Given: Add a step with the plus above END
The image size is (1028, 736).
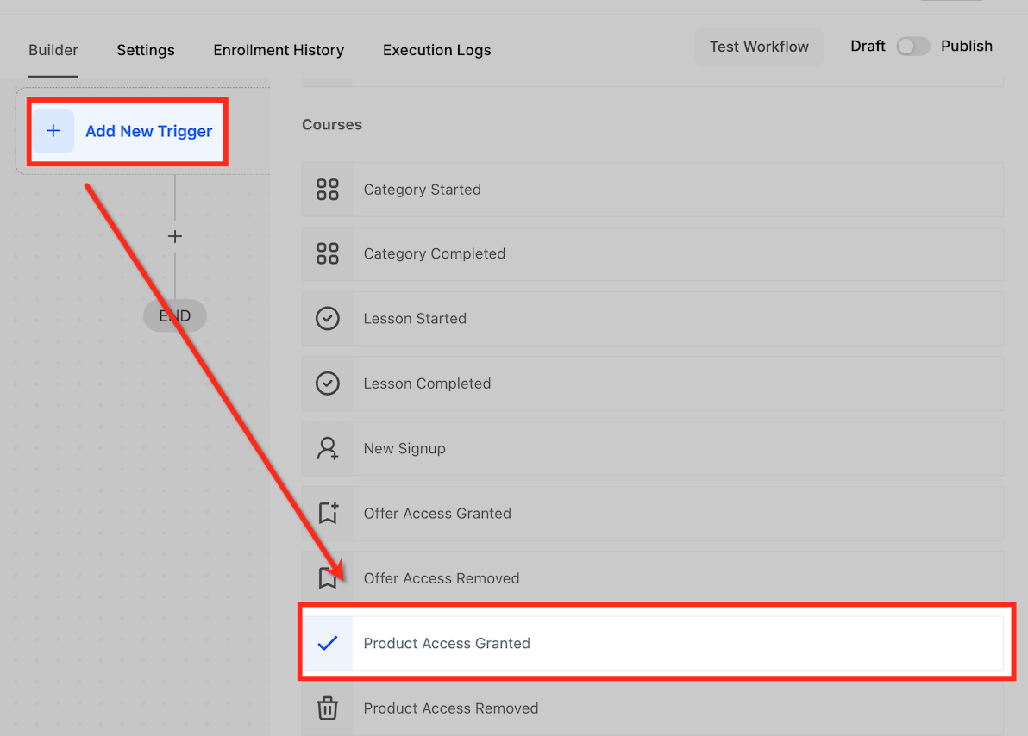Looking at the screenshot, I should 175,237.
